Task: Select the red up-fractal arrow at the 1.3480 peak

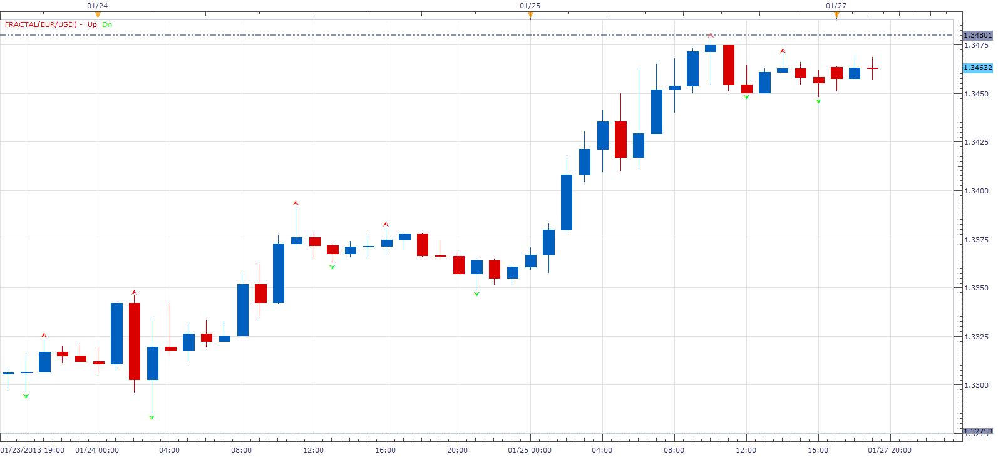Action: point(711,36)
